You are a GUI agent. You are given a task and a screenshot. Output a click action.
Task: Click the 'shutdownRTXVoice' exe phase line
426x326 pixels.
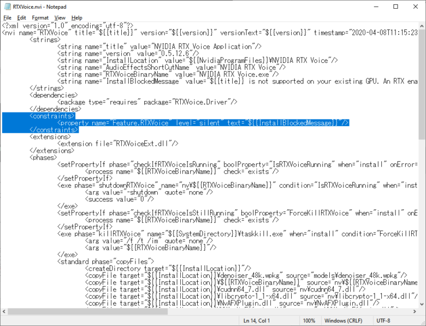coord(237,185)
